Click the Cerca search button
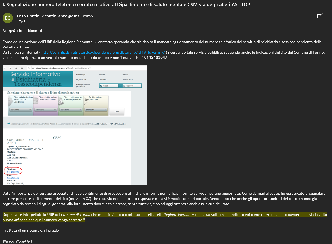This screenshot has width=332, height=244. coord(117,111)
